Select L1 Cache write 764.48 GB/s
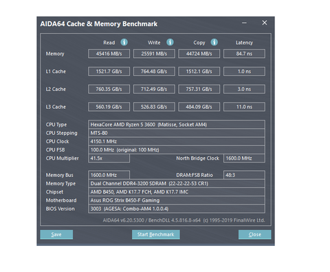The width and height of the screenshot is (330, 272). pos(154,72)
